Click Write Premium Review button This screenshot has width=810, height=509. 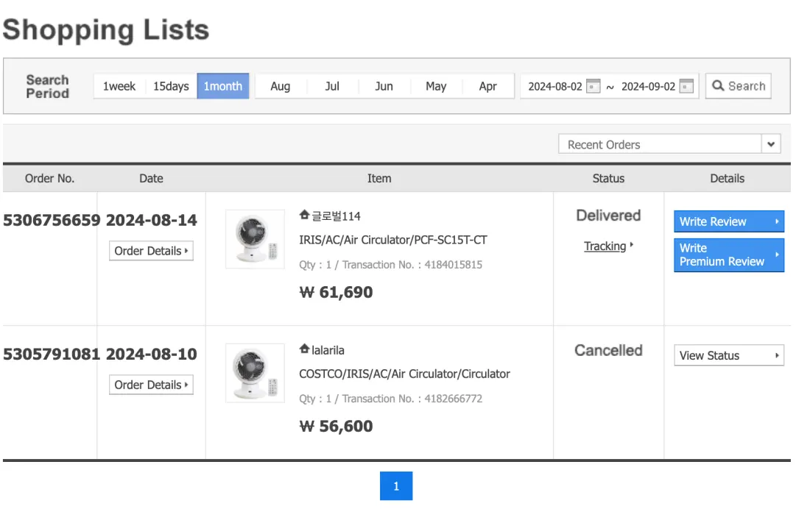[728, 254]
